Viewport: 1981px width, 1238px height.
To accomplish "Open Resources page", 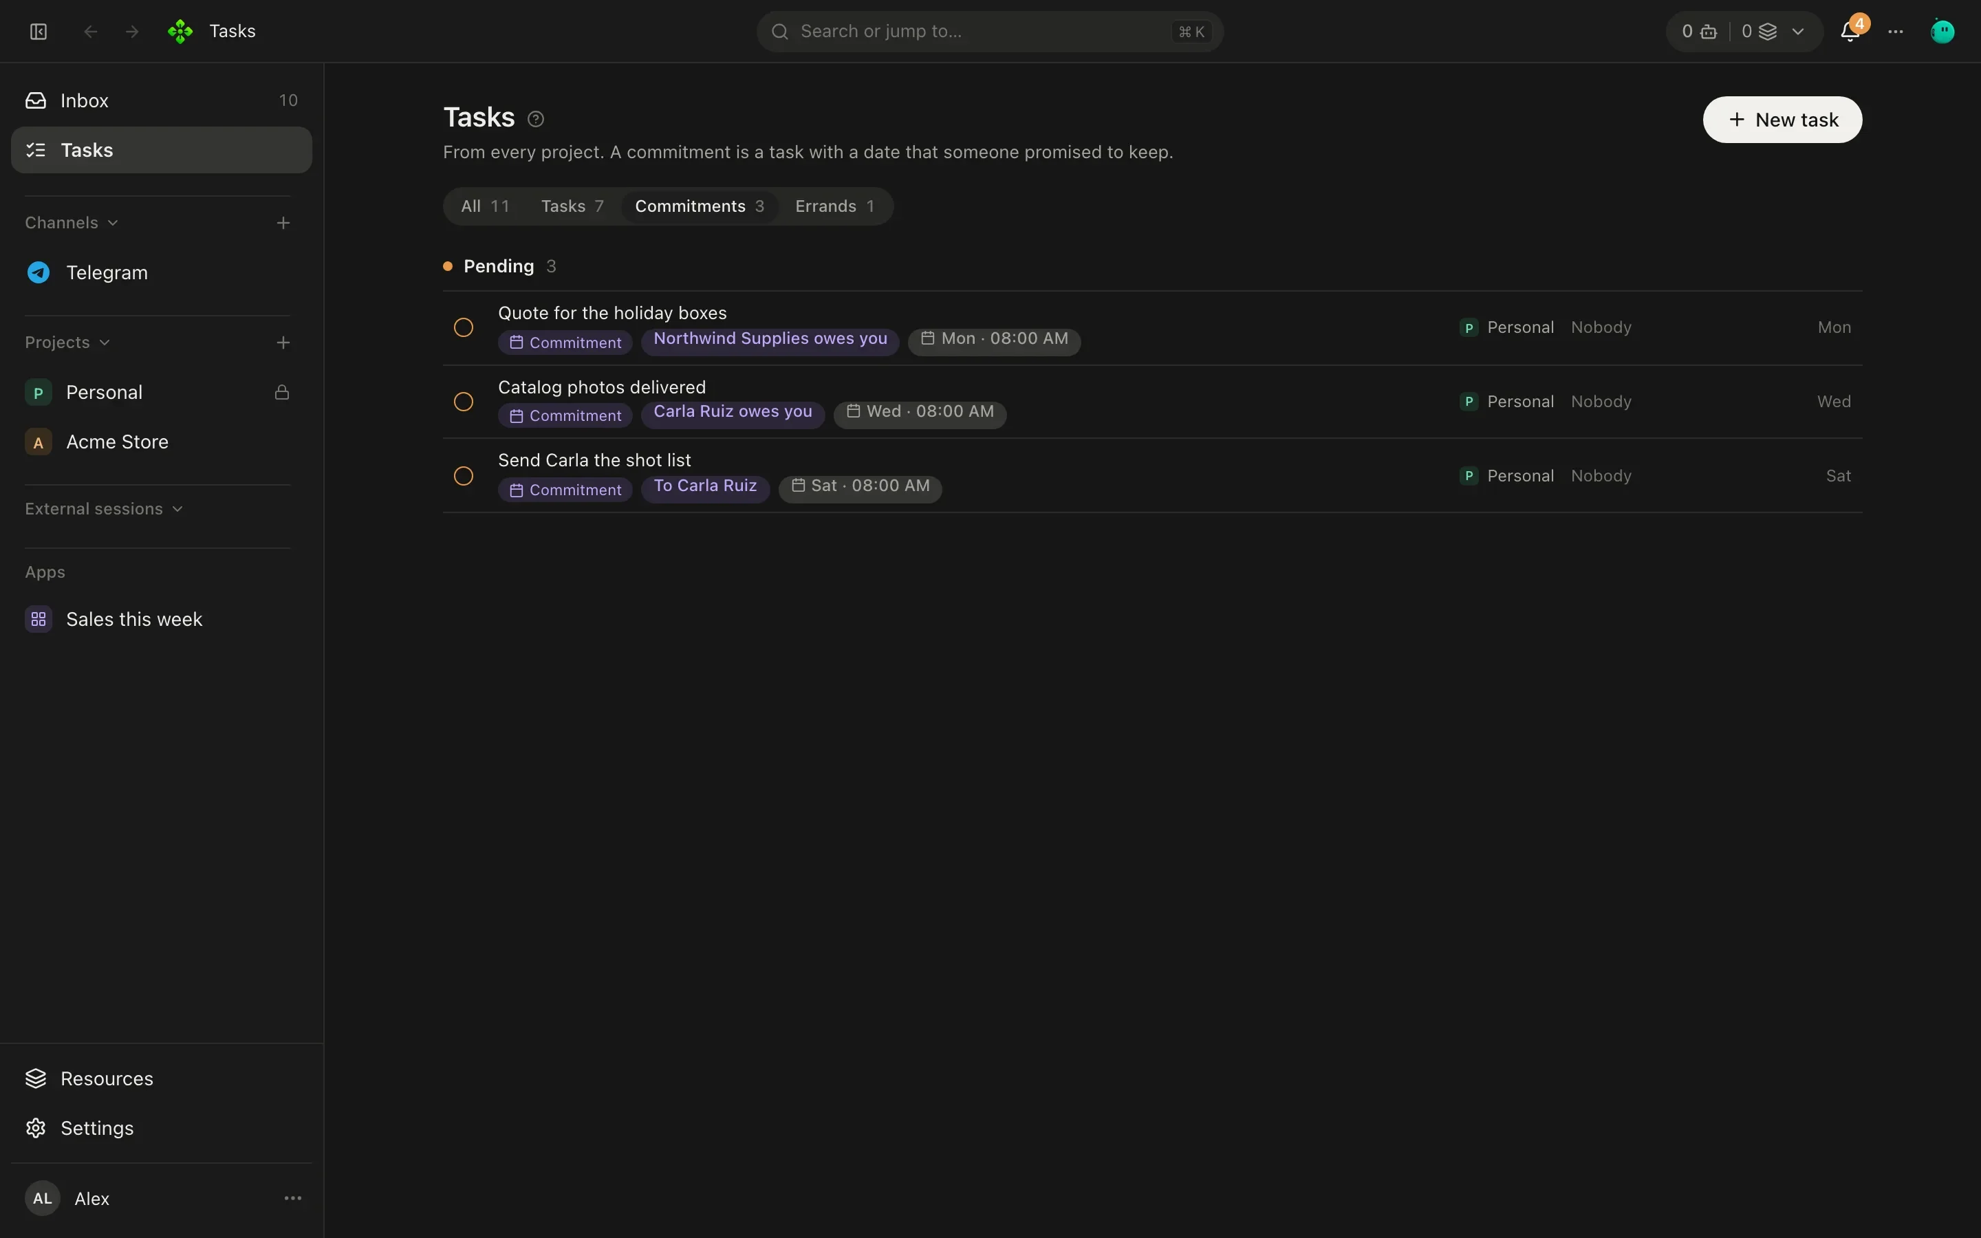I will [161, 1078].
